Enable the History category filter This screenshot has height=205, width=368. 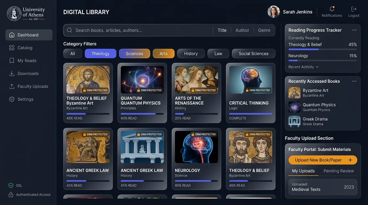(x=191, y=53)
